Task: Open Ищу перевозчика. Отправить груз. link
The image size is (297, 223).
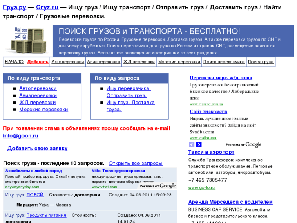Action: [x=129, y=92]
